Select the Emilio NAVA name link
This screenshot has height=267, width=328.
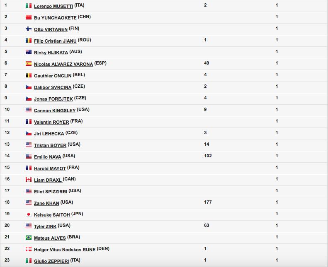pyautogui.click(x=48, y=157)
